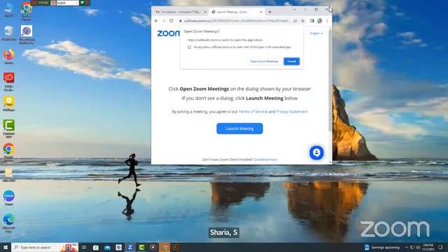Screen dimensions: 448x252
Task: Go forward in Chrome browser
Action: click(164, 21)
